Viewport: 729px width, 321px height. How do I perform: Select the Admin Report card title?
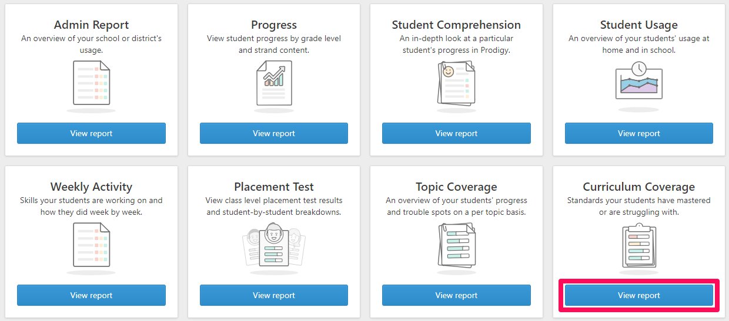[x=91, y=25]
